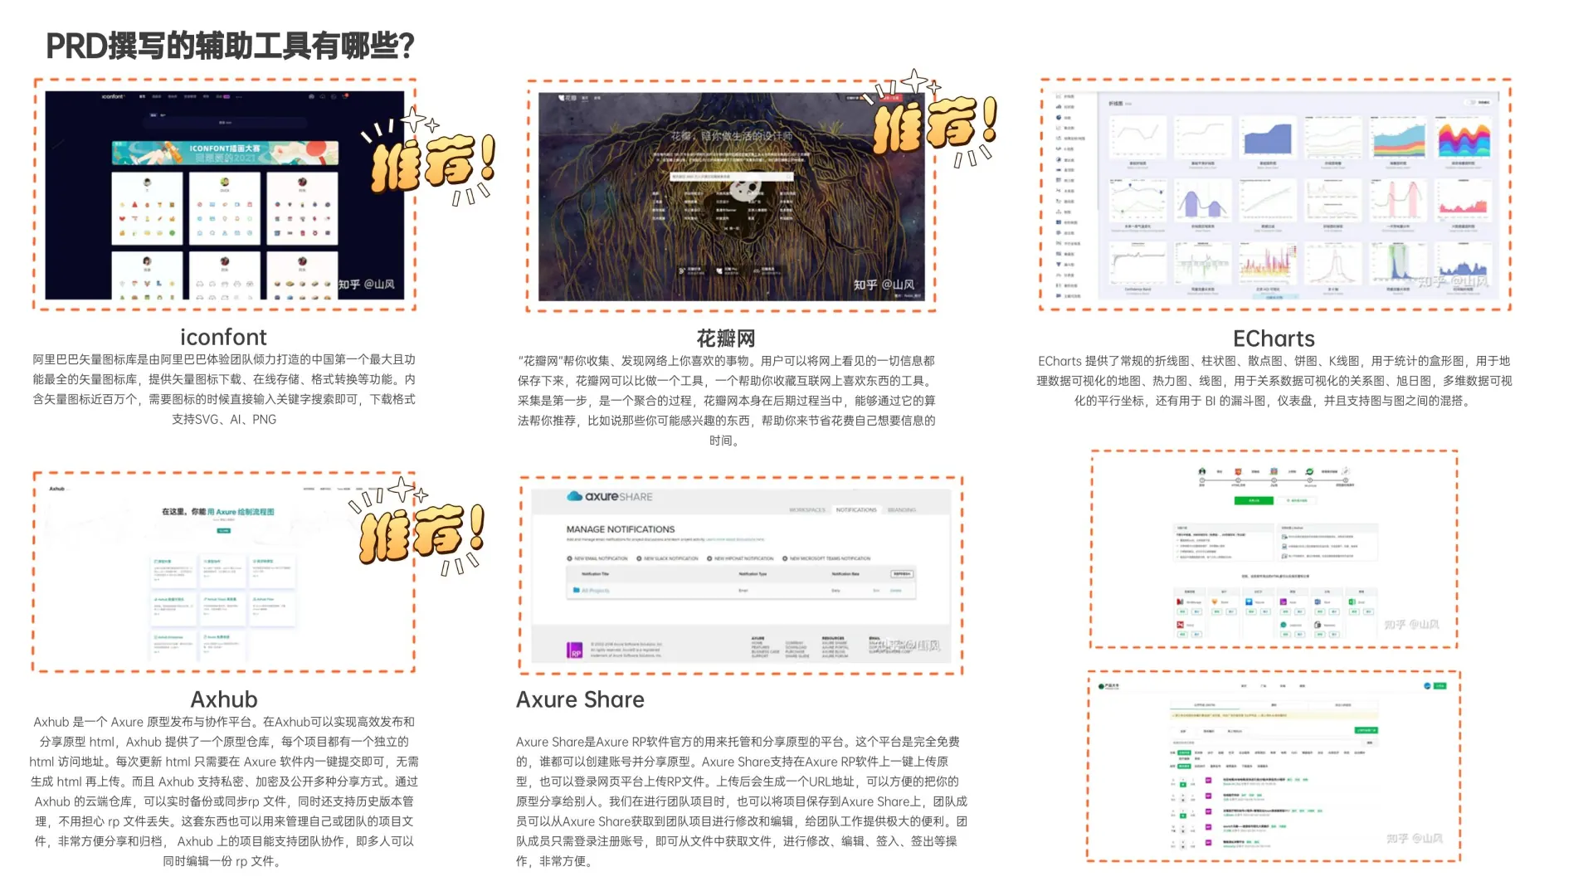
Task: Open the BRANDING tab in Axure Share
Action: tap(902, 509)
